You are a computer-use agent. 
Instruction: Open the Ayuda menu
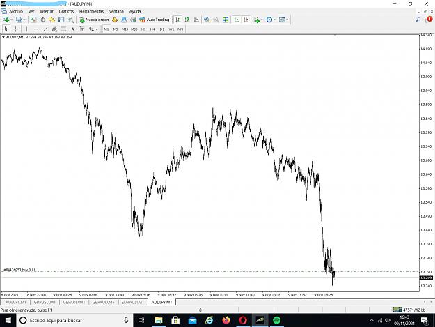click(x=135, y=11)
